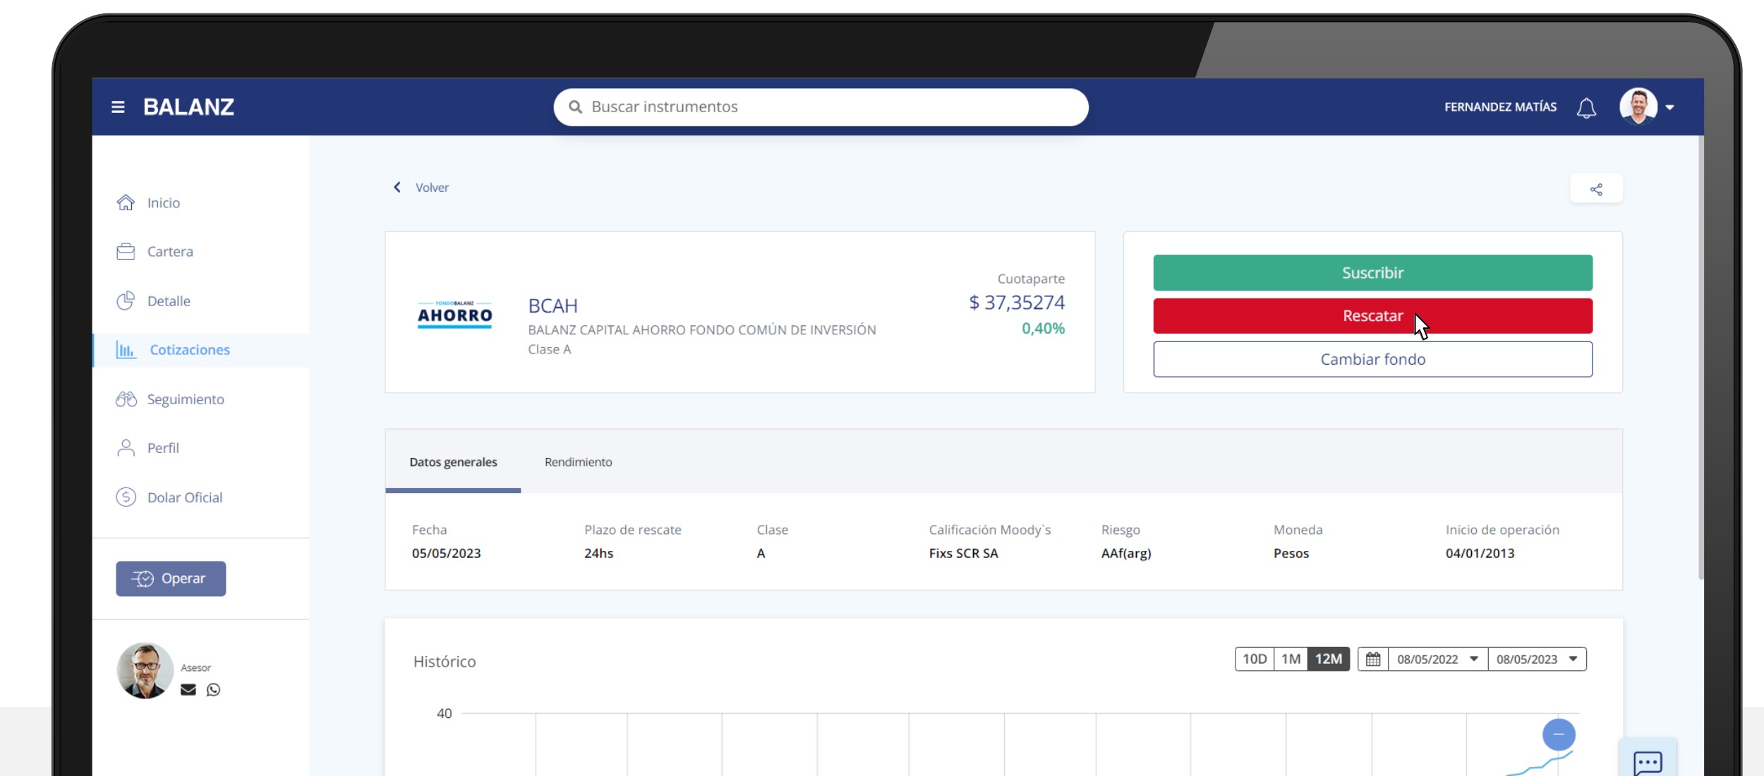The image size is (1764, 776).
Task: Contact the advisor via WhatsApp icon
Action: [x=213, y=690]
